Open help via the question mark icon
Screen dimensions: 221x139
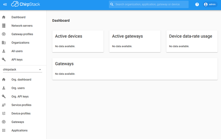coord(197,5)
